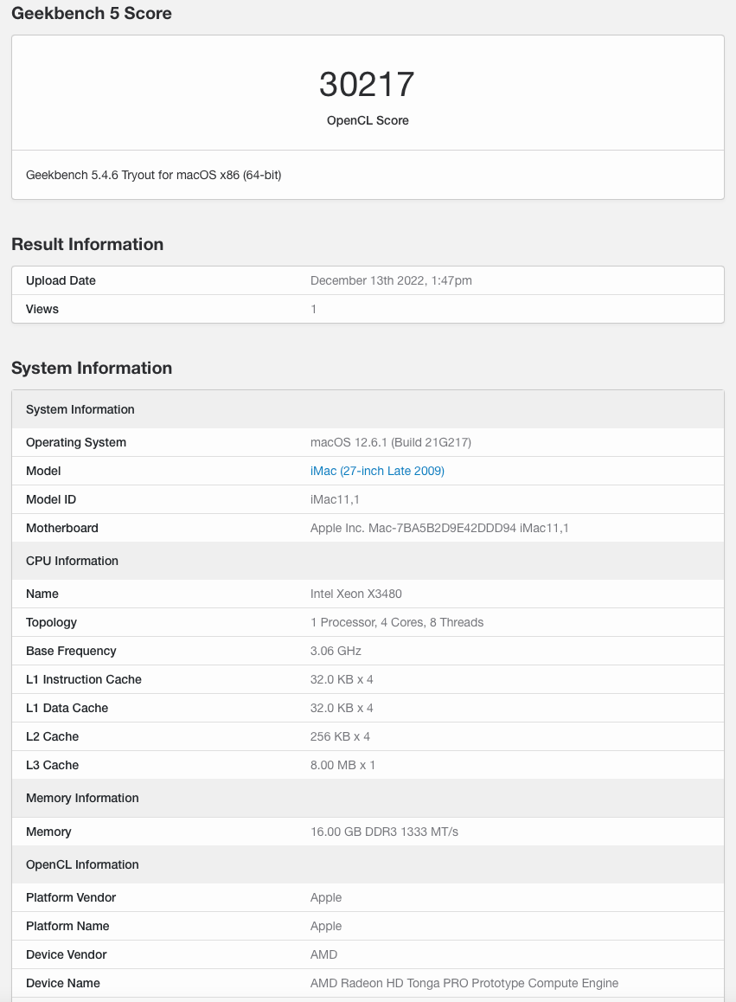This screenshot has width=736, height=1002.
Task: Click the Geekbench 5 Score heading
Action: 92,14
